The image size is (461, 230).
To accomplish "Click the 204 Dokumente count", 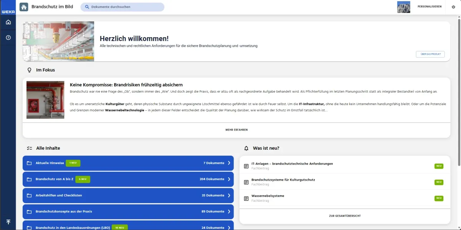I will coord(212,179).
